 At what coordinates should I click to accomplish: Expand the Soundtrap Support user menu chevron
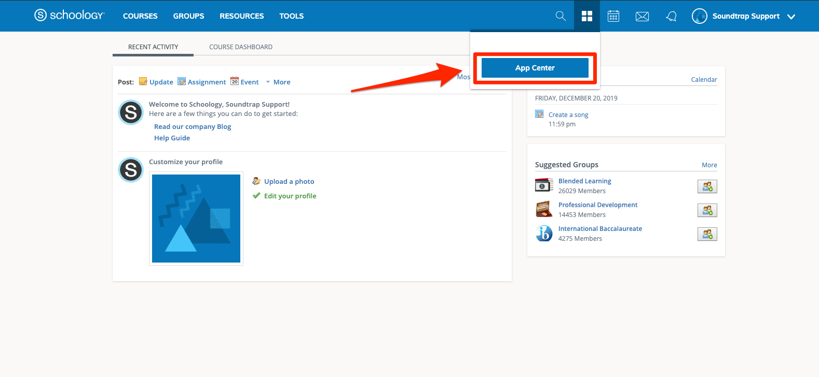pyautogui.click(x=791, y=17)
